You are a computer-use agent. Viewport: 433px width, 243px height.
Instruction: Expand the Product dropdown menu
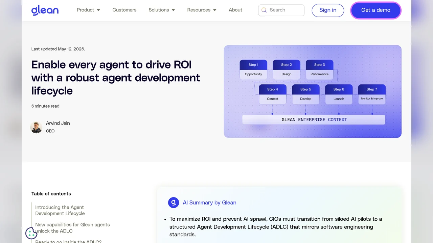pyautogui.click(x=88, y=10)
